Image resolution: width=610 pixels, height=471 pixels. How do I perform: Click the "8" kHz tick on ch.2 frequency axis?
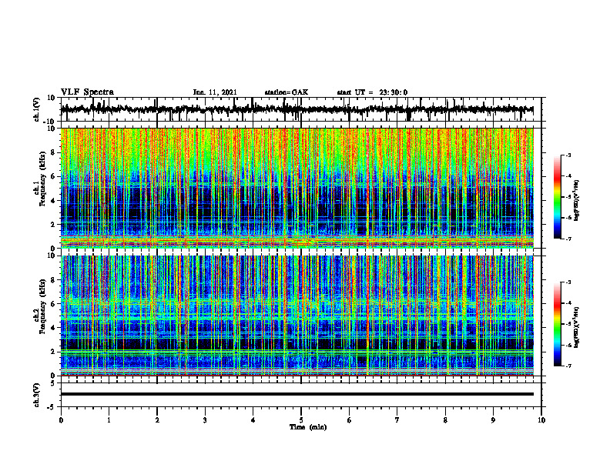[x=54, y=280]
